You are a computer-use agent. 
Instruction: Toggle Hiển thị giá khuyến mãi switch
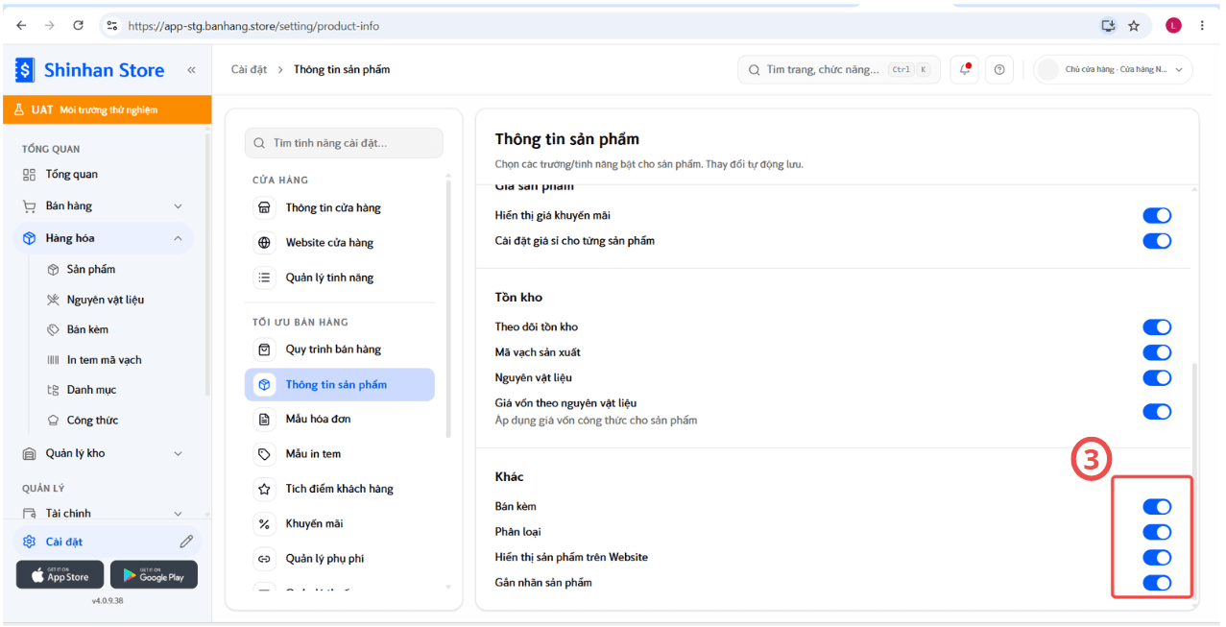coord(1157,216)
